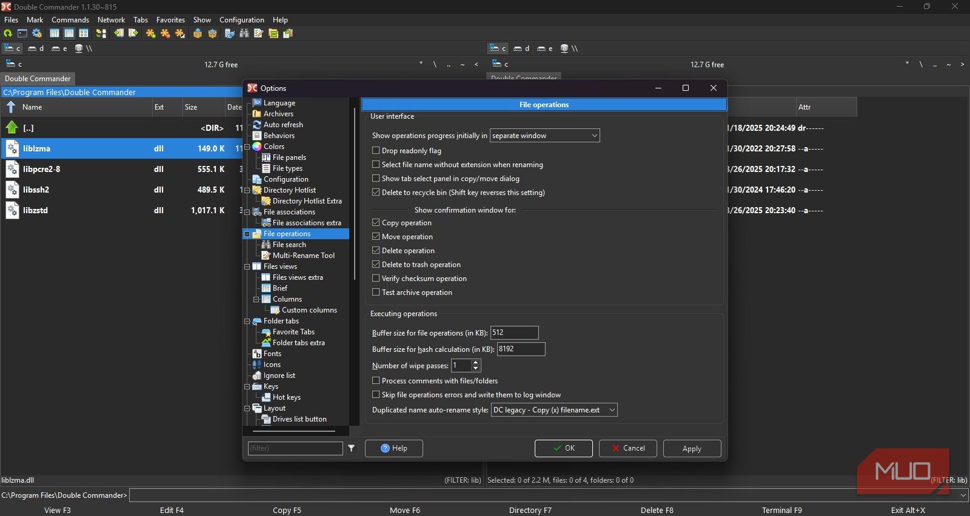Increase the number of wipe passes
This screenshot has height=516, width=970.
476,363
